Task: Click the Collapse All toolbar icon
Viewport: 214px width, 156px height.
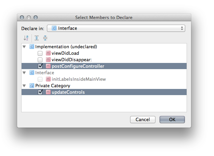Action: (45, 38)
